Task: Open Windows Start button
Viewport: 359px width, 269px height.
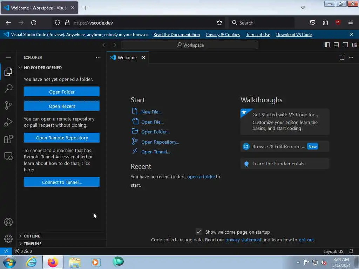Action: pos(9,262)
